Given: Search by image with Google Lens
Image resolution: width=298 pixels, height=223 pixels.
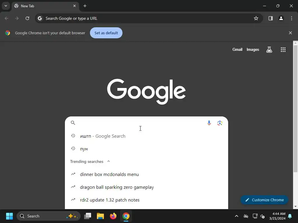Looking at the screenshot, I should 220,123.
